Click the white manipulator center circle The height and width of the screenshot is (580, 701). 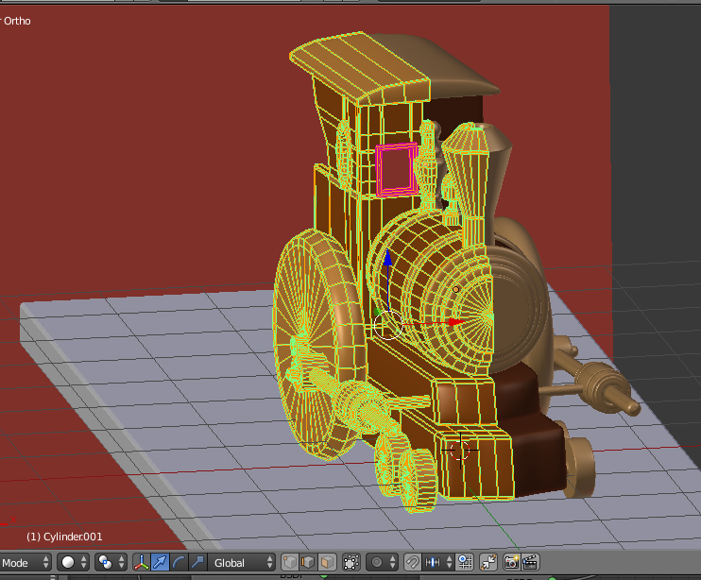[387, 325]
